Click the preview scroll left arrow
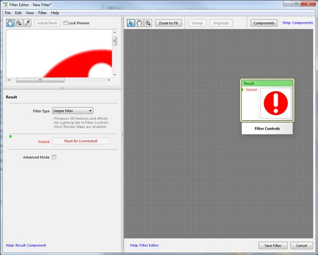Screen dimensions: 318x255 click(x=8, y=80)
